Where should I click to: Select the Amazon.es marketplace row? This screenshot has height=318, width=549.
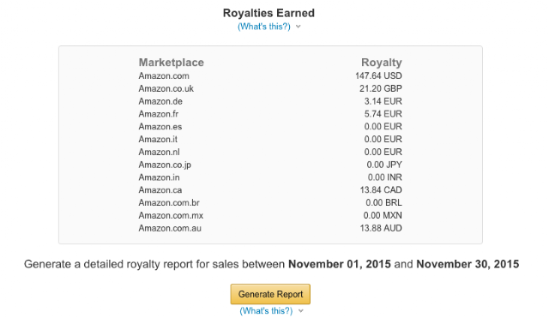click(270, 127)
